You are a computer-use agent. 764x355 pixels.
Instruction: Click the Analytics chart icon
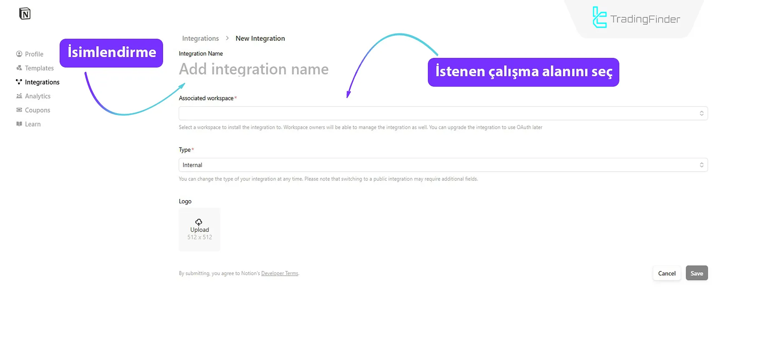point(19,96)
